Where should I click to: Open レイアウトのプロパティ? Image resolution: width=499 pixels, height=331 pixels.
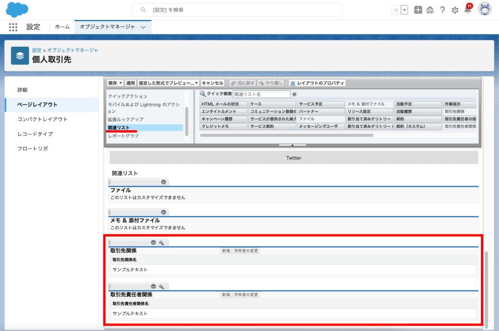click(x=317, y=83)
